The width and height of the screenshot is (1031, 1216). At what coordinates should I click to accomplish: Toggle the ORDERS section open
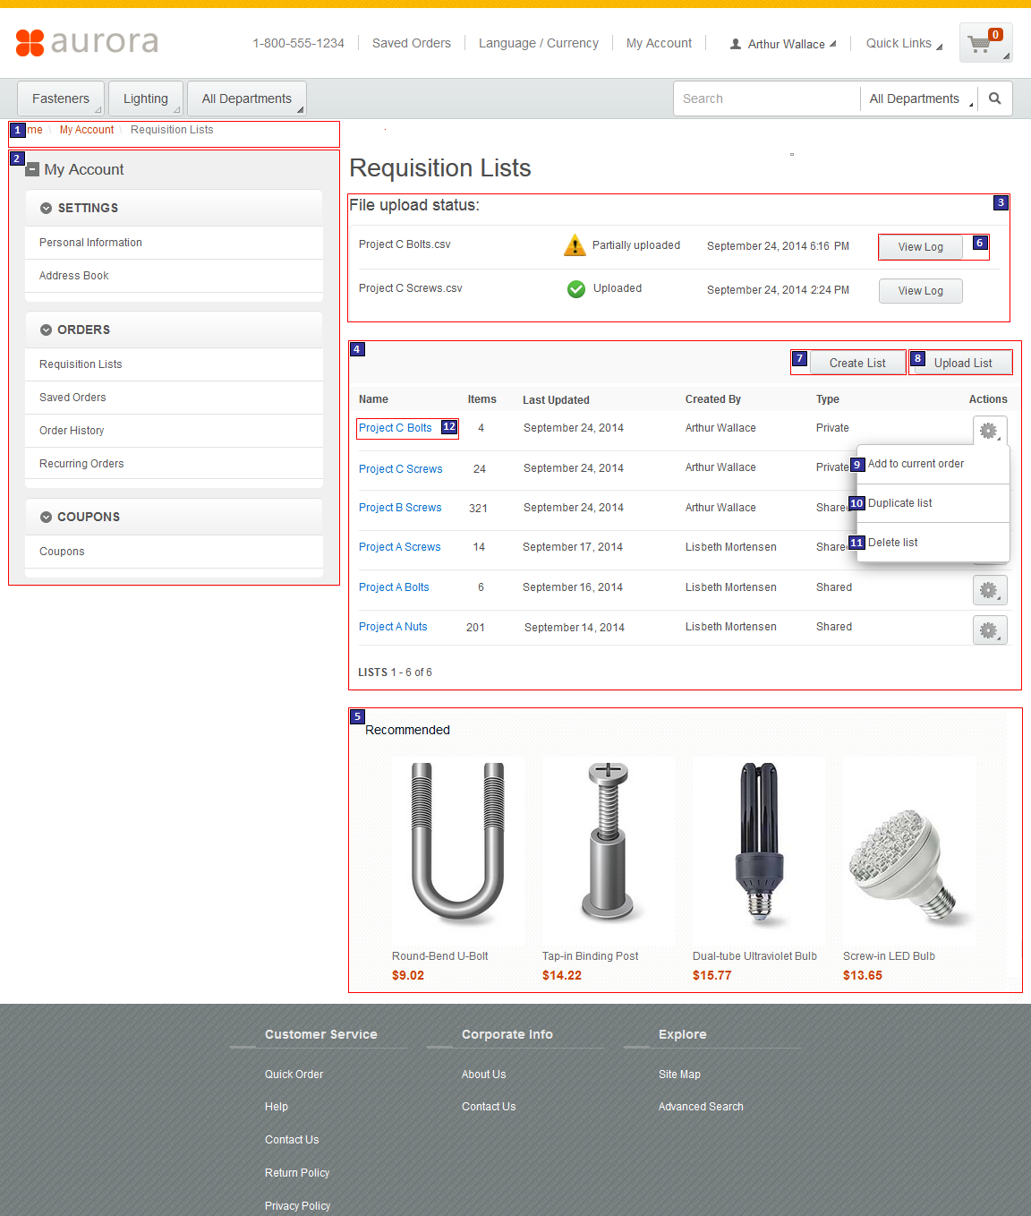click(x=46, y=330)
